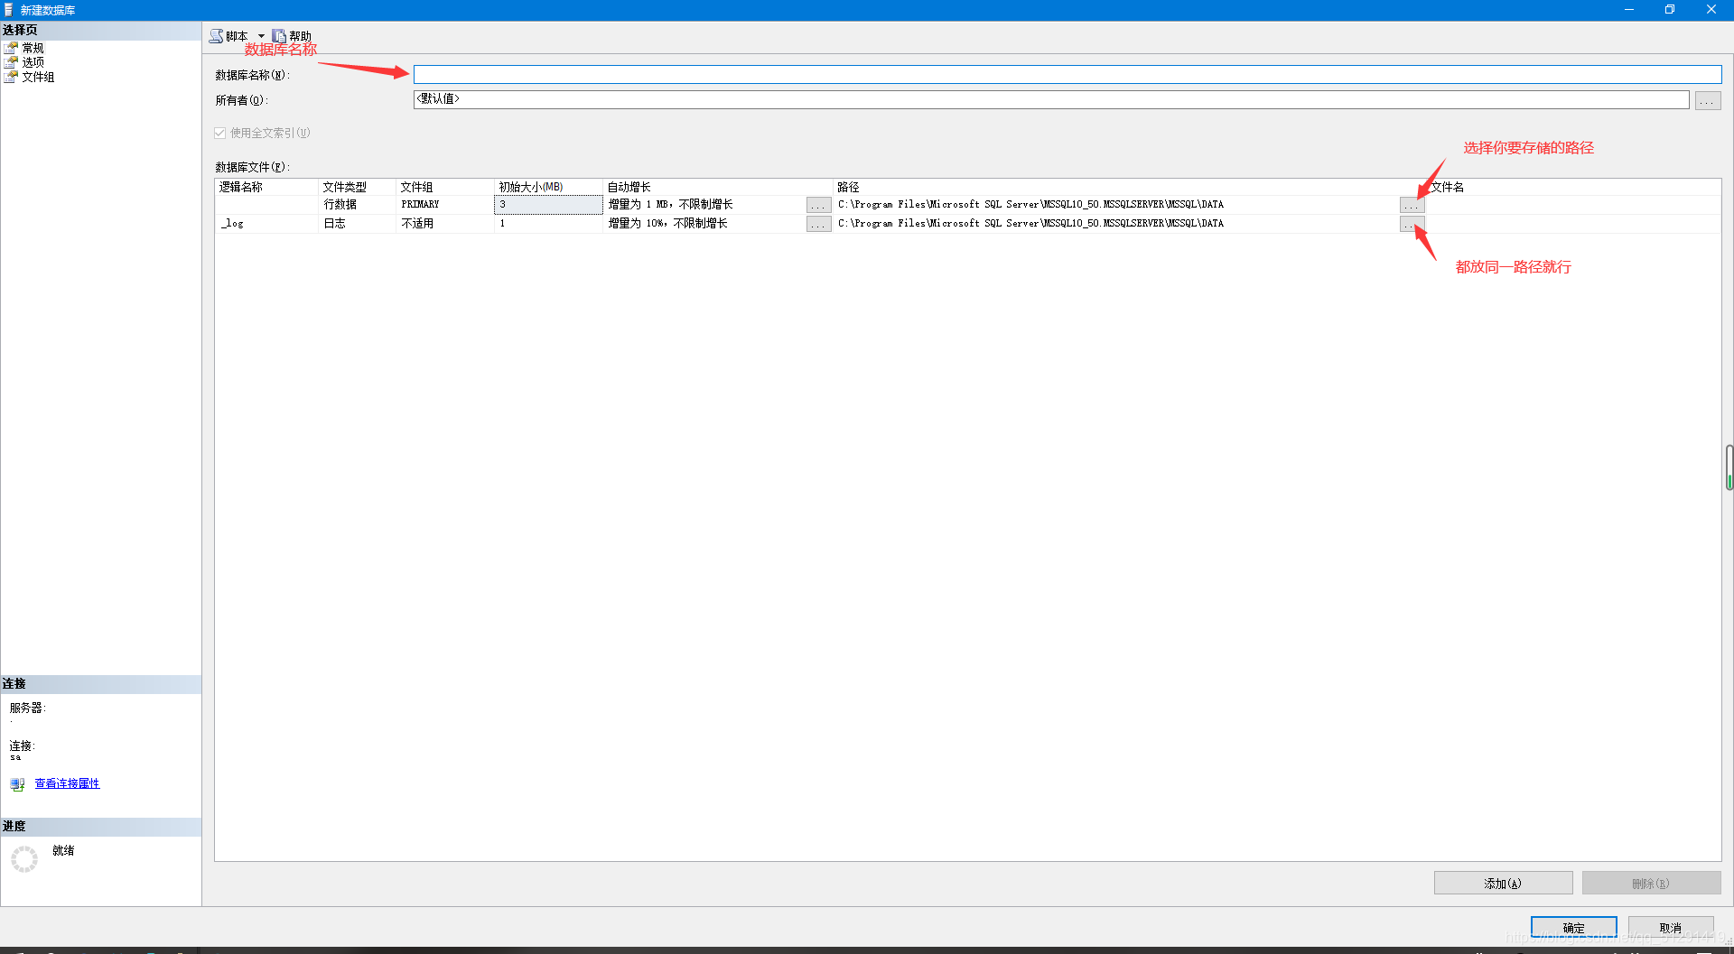Viewport: 1734px width, 954px height.
Task: Click the 逻辑名称 column header
Action: 267,187
